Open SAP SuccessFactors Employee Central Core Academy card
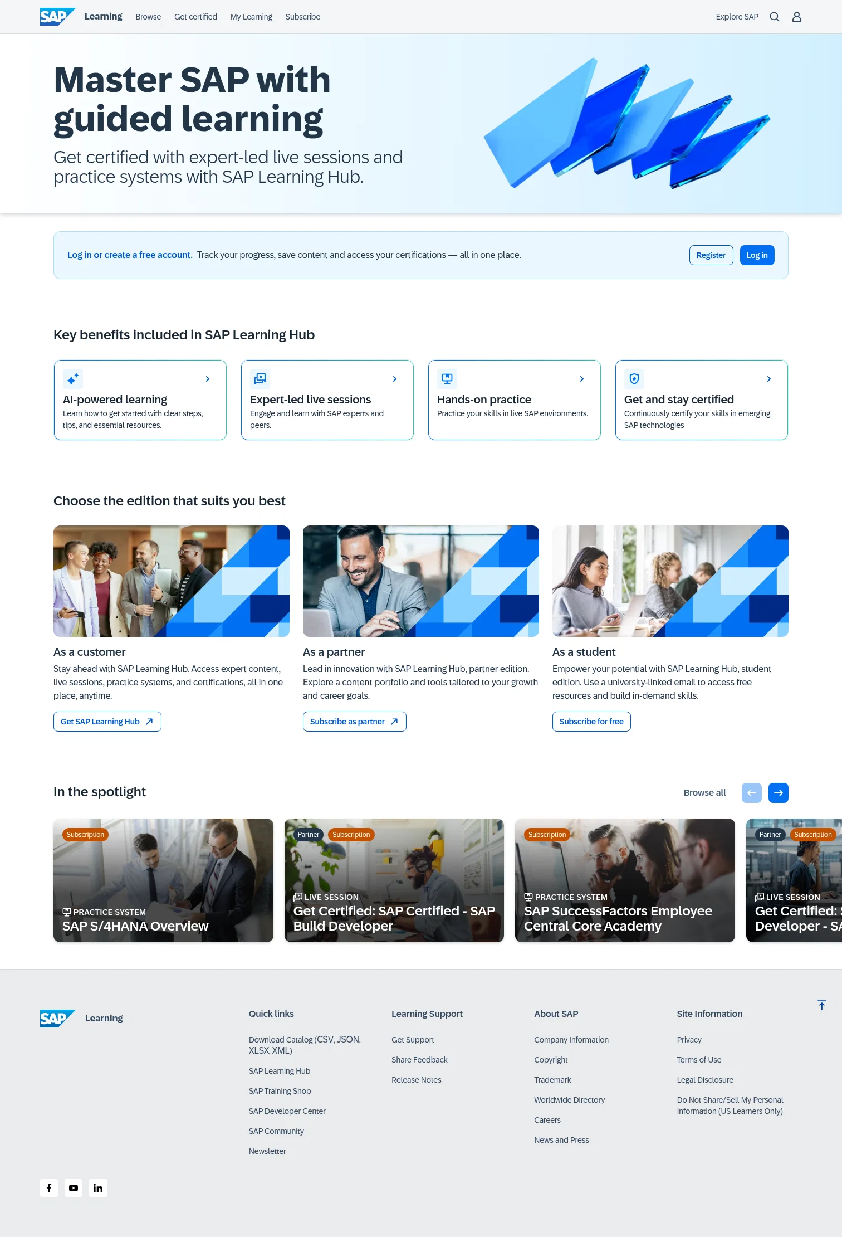 (x=625, y=880)
